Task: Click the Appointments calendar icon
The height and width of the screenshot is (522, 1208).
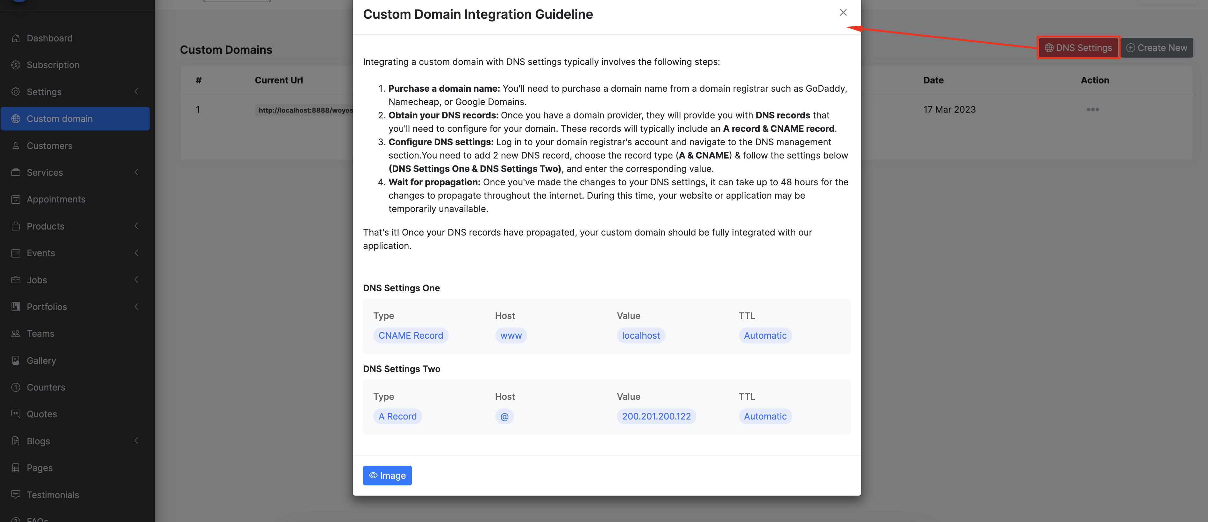Action: click(16, 199)
